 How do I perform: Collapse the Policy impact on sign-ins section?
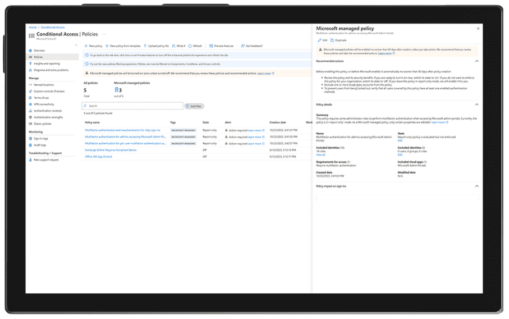[477, 186]
